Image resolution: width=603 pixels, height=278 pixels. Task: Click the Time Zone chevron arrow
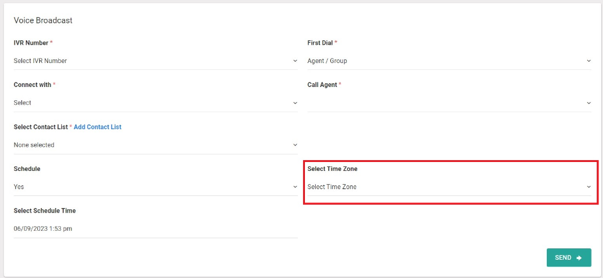pyautogui.click(x=588, y=187)
